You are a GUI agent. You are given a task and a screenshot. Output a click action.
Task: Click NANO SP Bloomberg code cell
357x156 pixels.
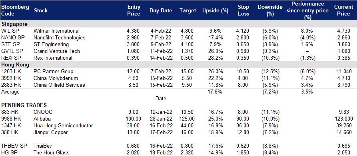point(11,38)
